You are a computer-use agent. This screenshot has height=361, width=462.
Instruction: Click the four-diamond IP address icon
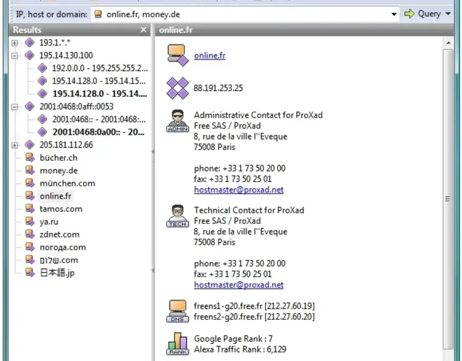click(x=177, y=88)
